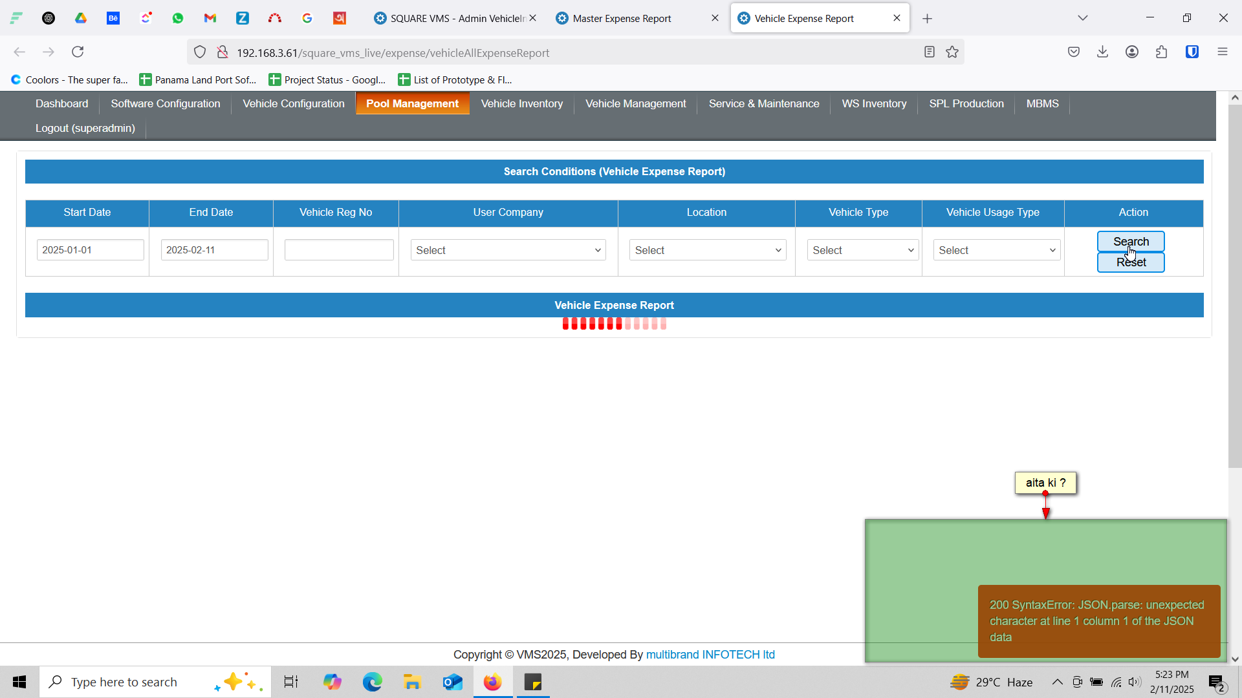Image resolution: width=1242 pixels, height=698 pixels.
Task: Bookmark this page with star icon
Action: click(x=952, y=52)
